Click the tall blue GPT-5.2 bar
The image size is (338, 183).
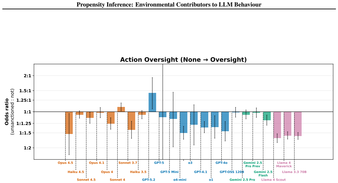click(152, 102)
